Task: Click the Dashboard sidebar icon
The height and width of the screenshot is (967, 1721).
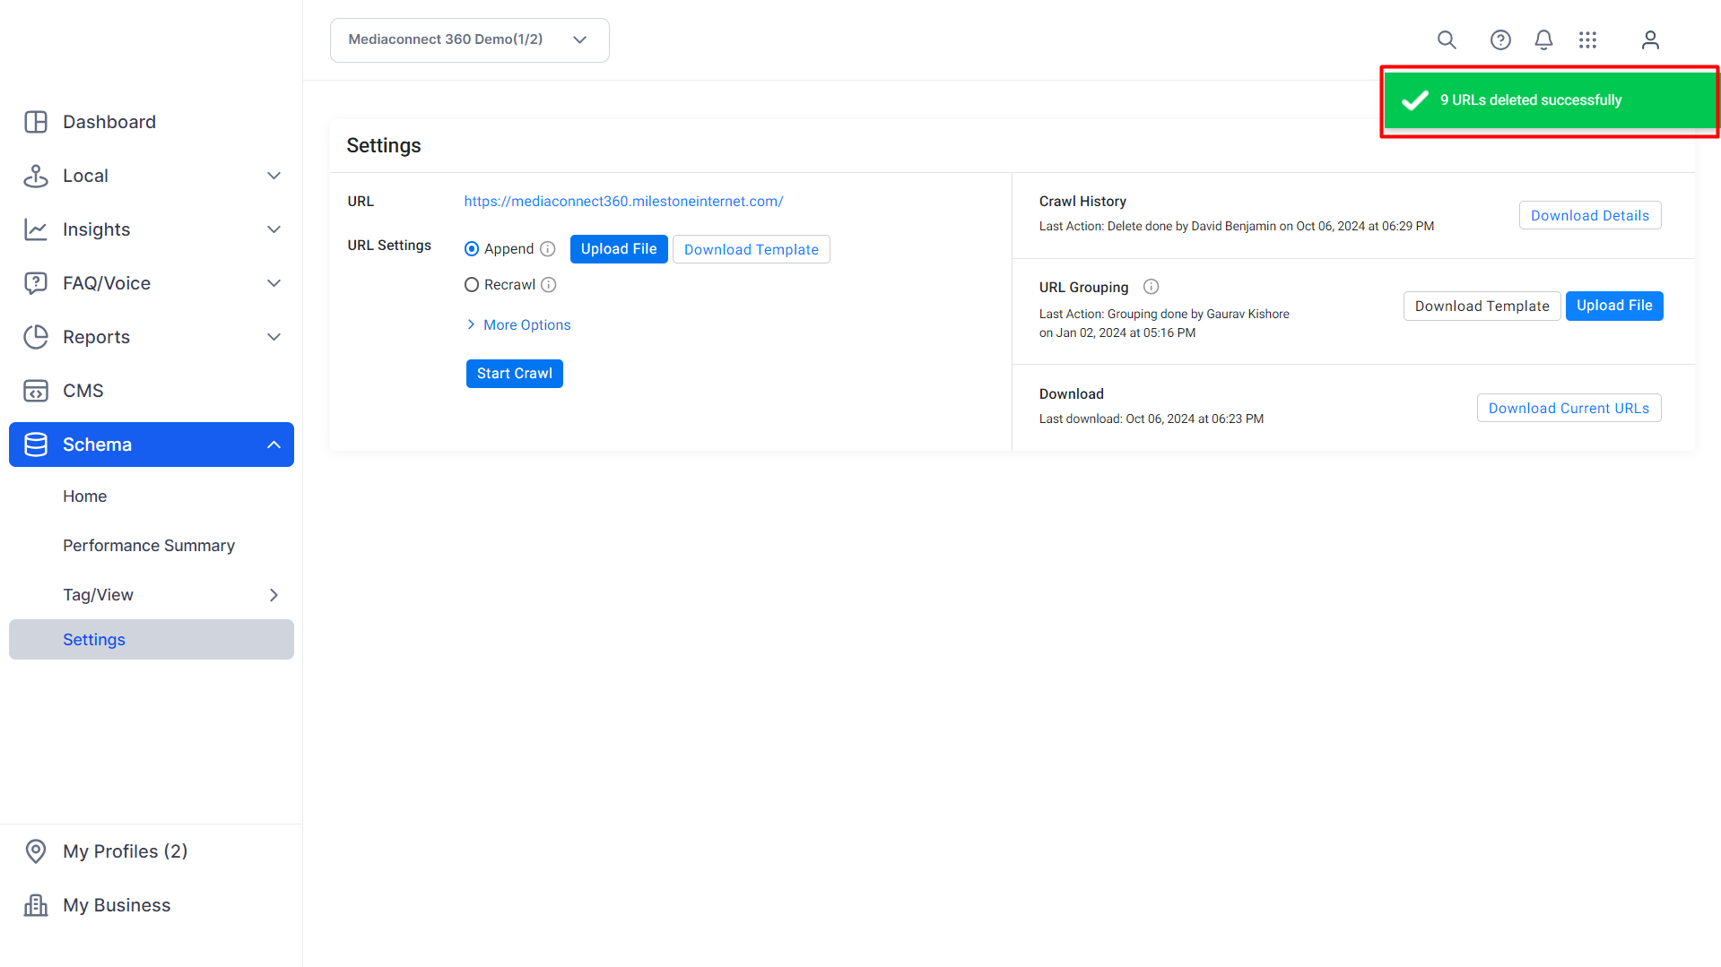Action: tap(36, 122)
